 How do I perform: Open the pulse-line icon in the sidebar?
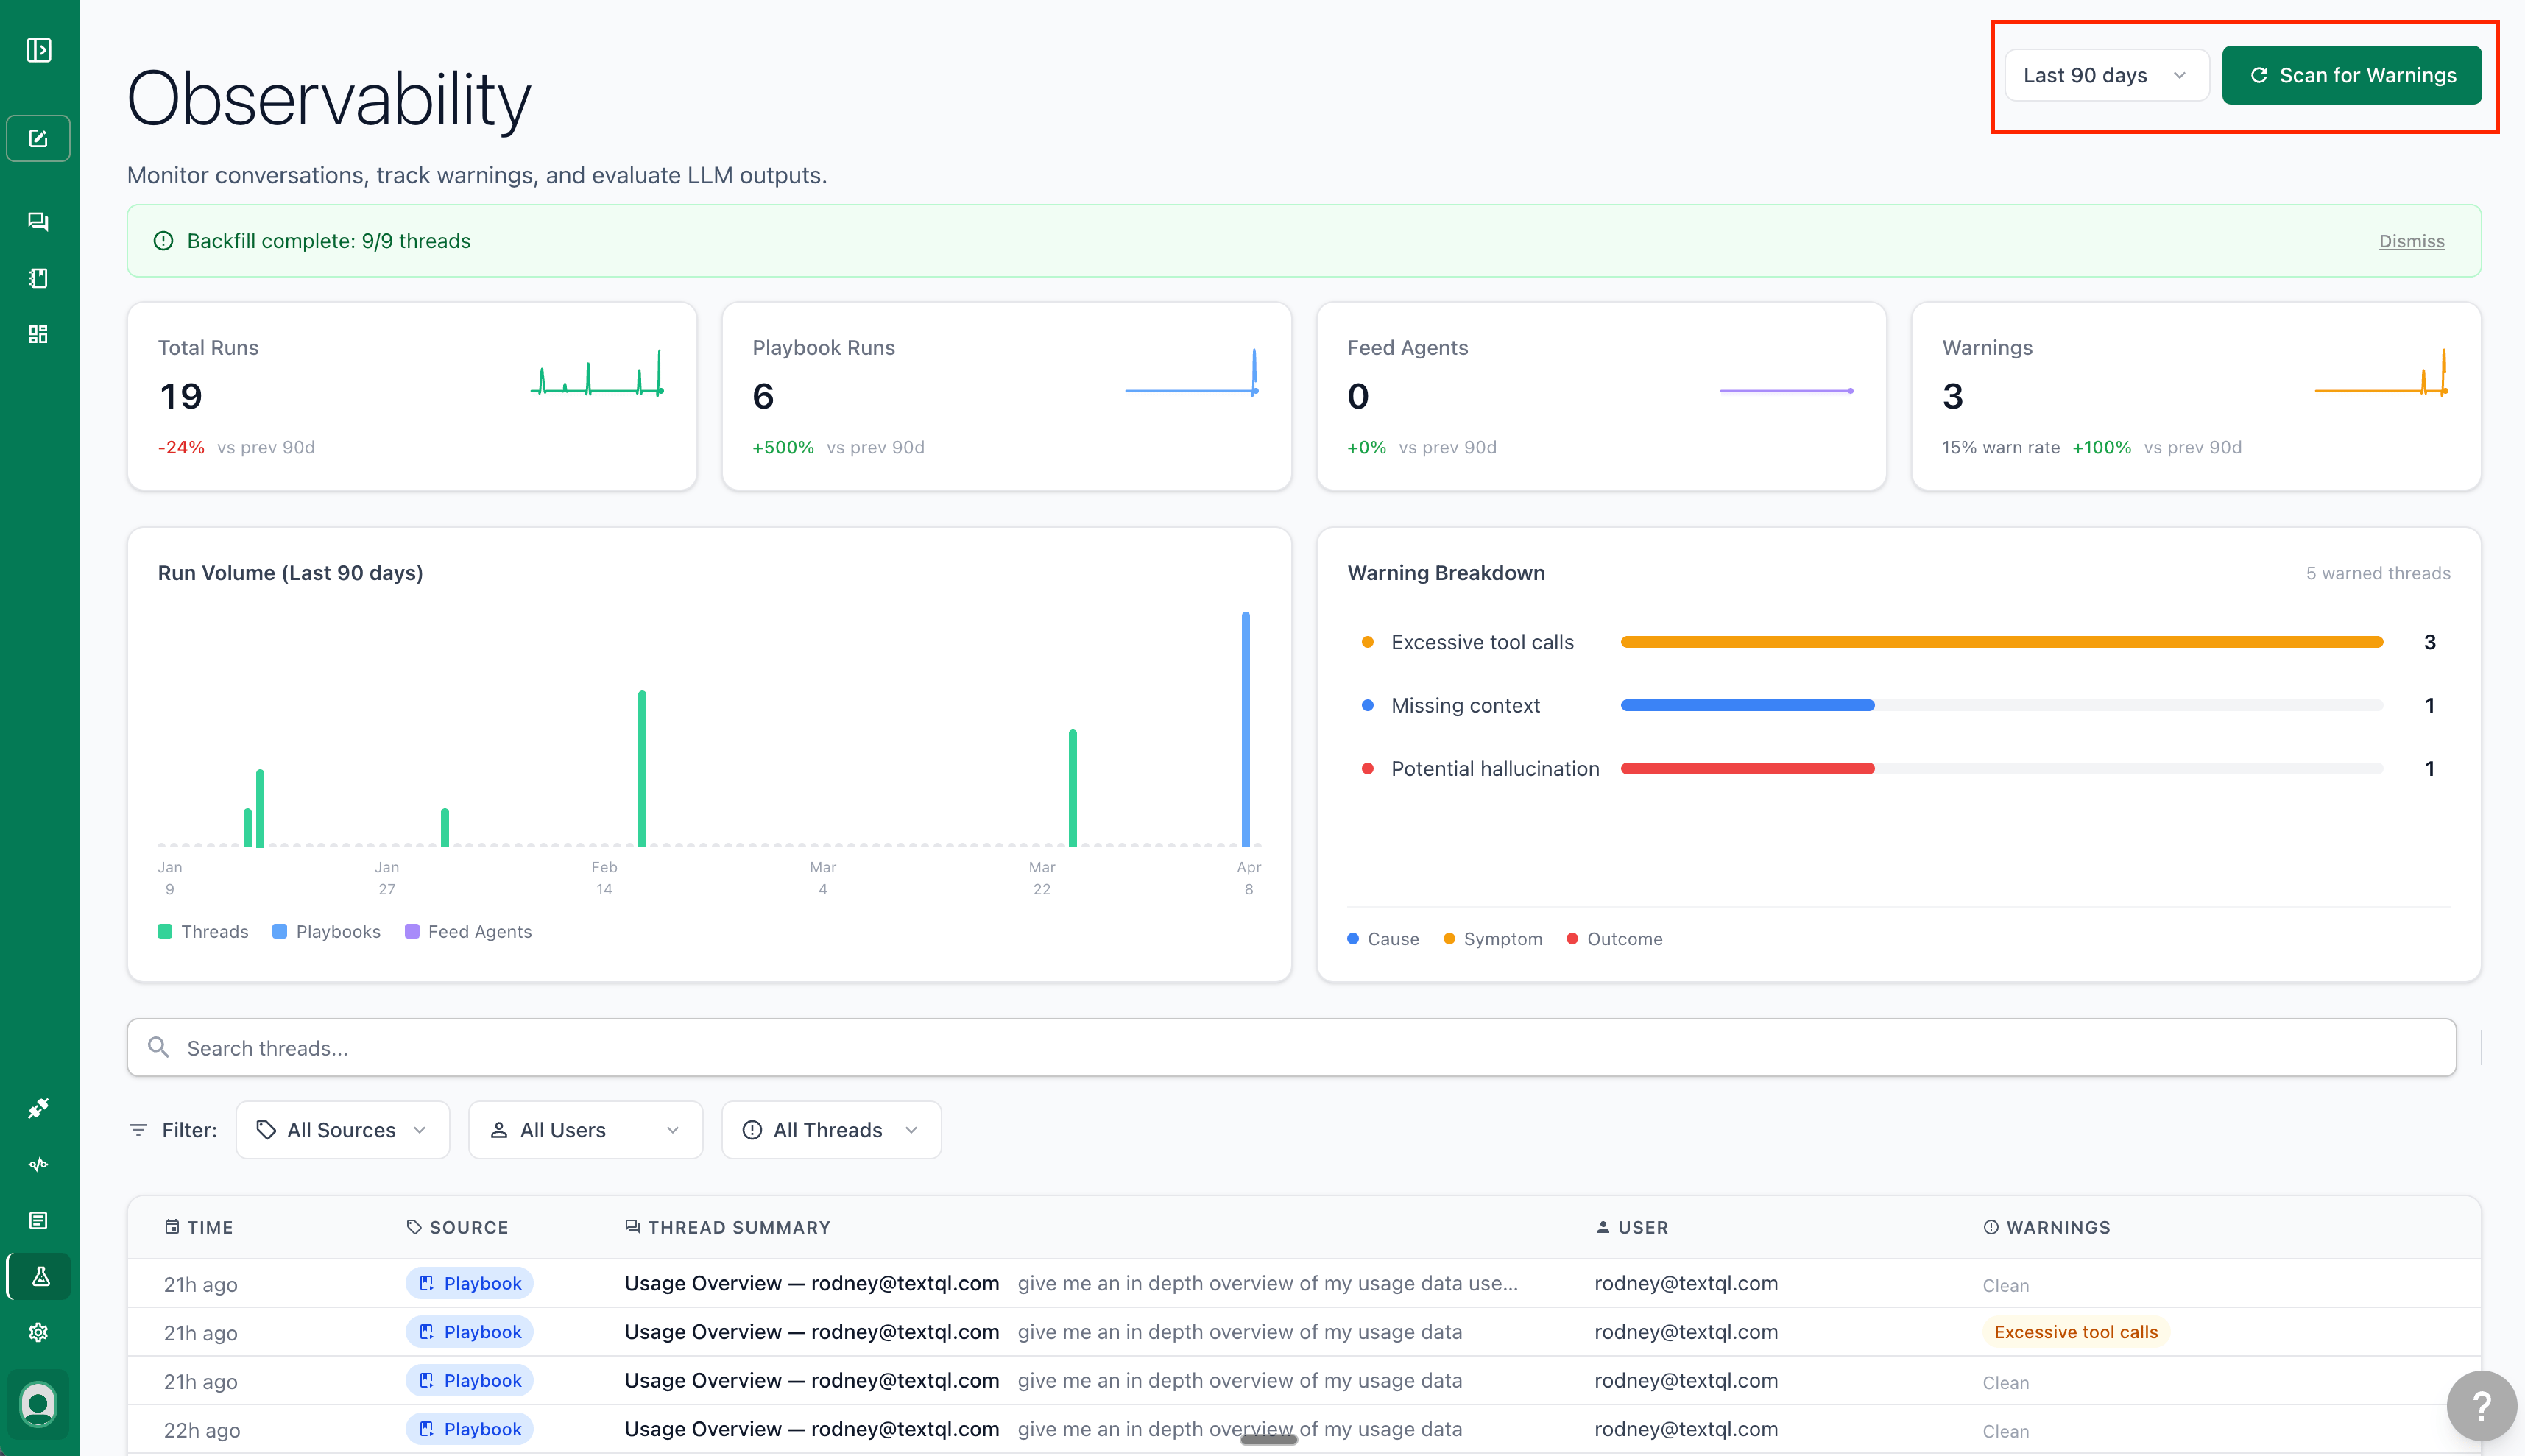click(x=39, y=1164)
